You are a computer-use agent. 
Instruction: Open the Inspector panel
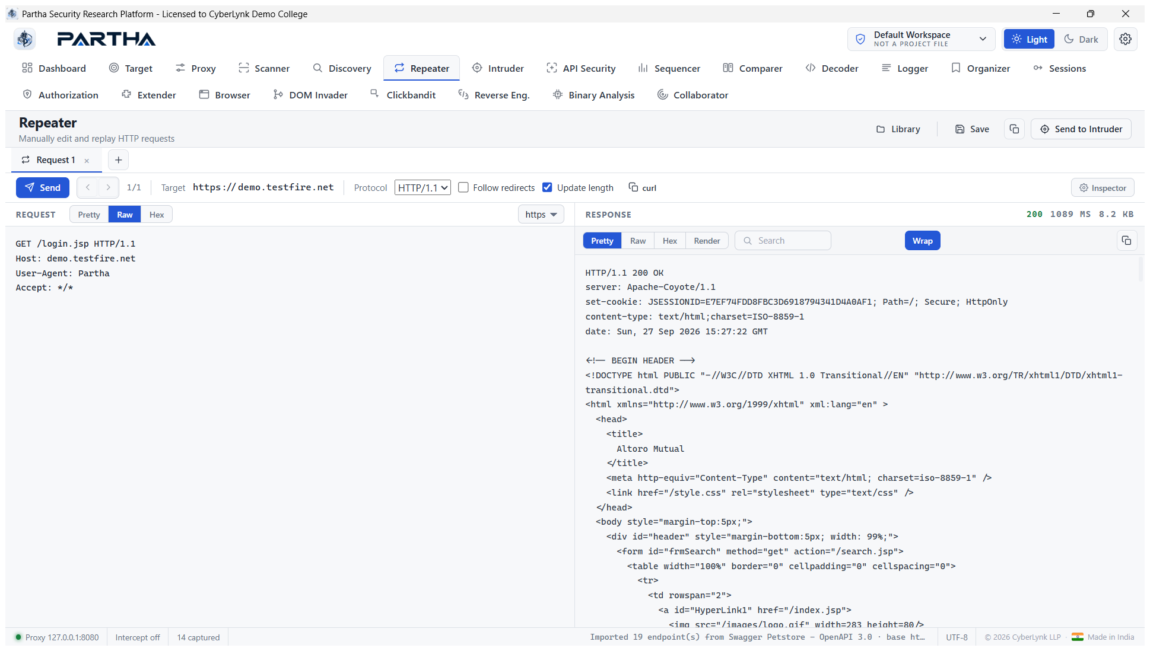click(x=1103, y=187)
